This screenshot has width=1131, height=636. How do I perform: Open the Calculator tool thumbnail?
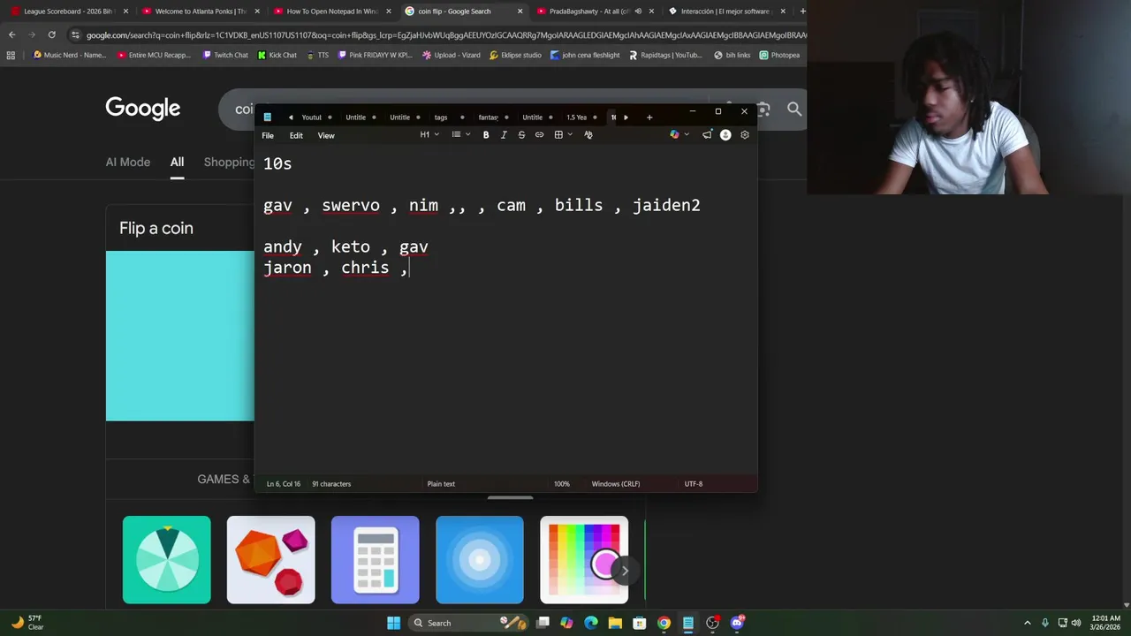point(376,560)
